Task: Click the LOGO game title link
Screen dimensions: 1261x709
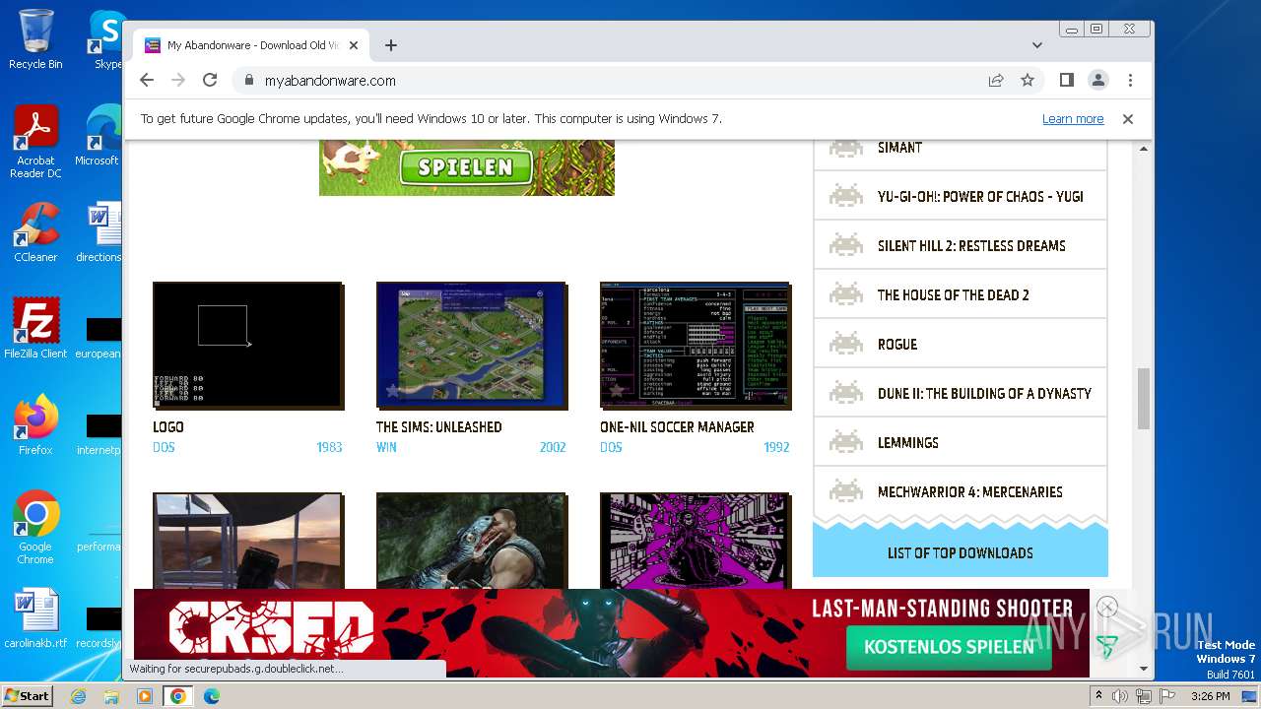Action: [168, 427]
